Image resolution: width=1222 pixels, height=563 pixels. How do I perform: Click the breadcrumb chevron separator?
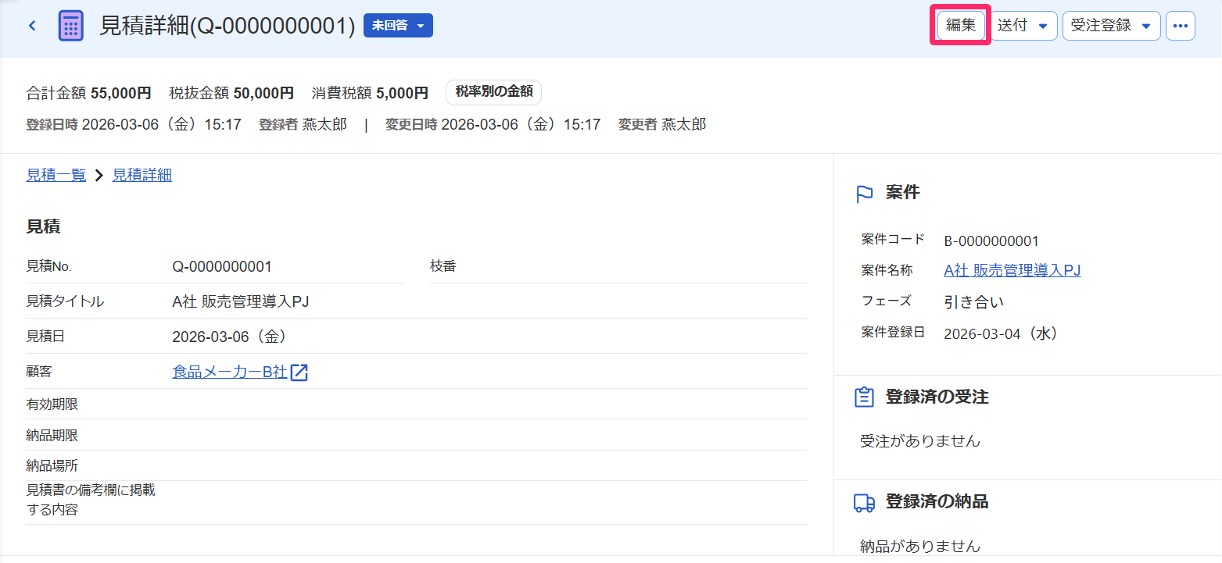tap(99, 176)
